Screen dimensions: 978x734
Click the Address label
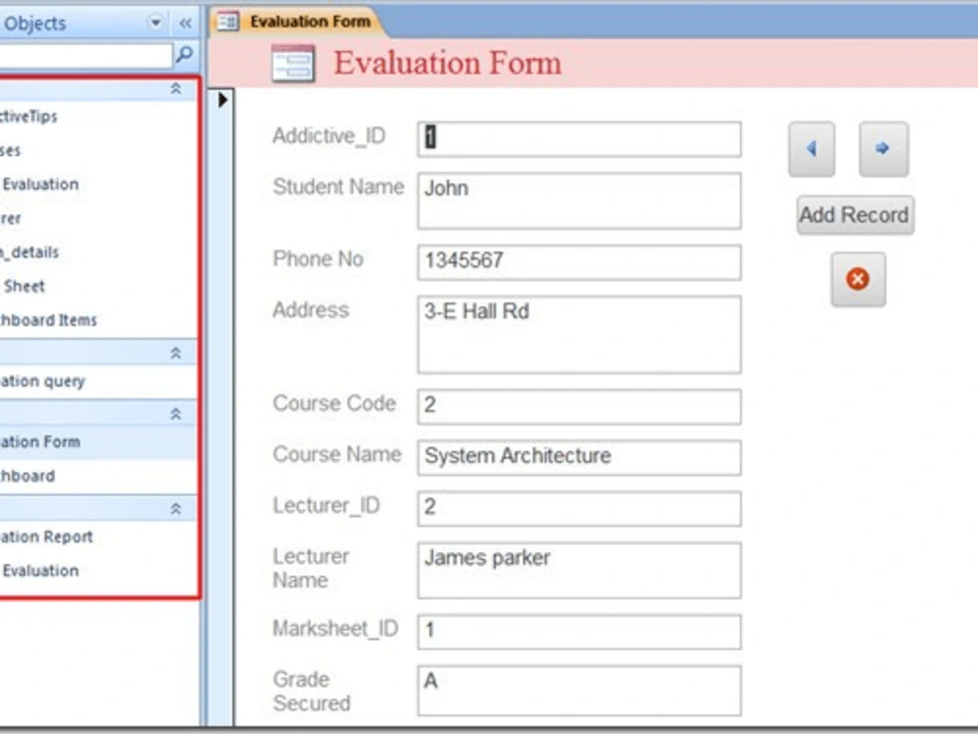[x=311, y=310]
